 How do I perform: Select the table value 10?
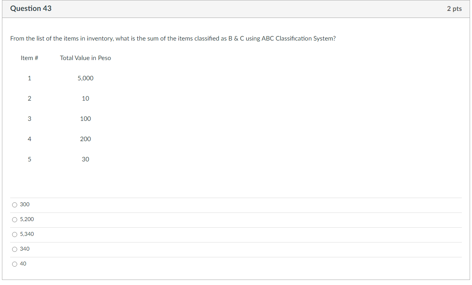[x=86, y=98]
